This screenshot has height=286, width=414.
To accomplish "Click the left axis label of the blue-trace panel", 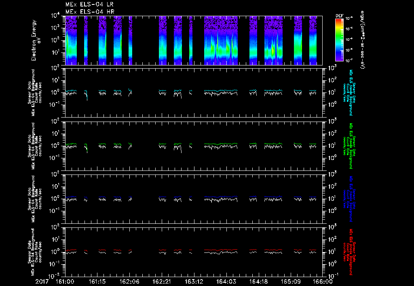I will tap(35, 199).
